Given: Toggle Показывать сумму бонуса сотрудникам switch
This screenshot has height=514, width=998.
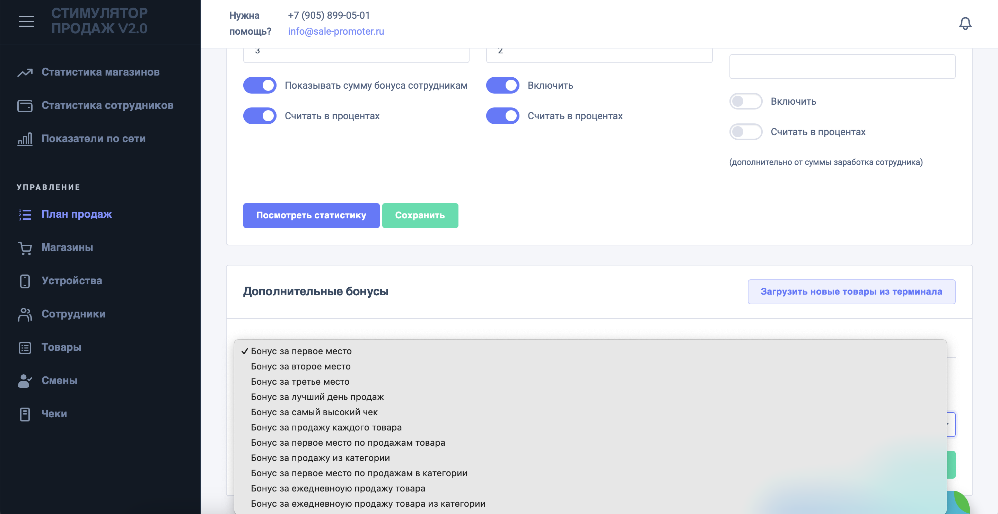Looking at the screenshot, I should pyautogui.click(x=260, y=85).
